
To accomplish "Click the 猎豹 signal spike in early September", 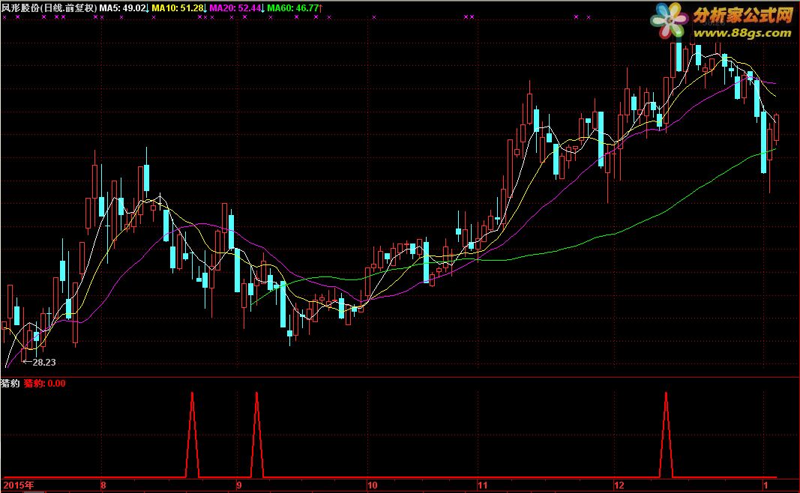I will (256, 435).
